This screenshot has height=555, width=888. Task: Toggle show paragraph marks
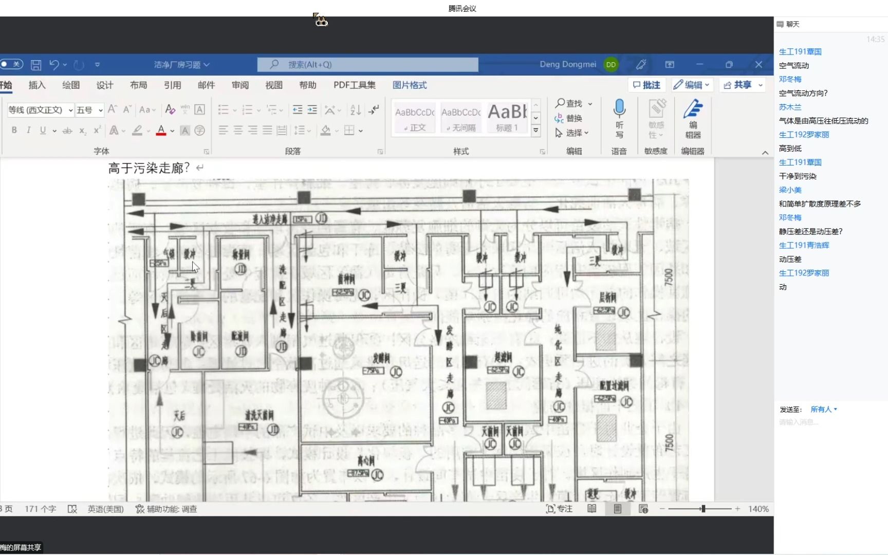pyautogui.click(x=374, y=109)
